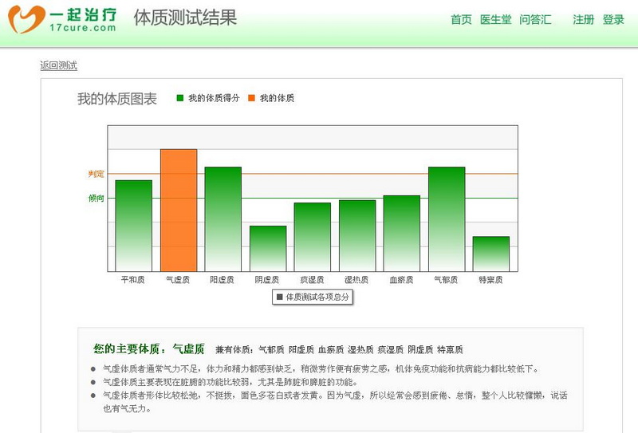This screenshot has width=638, height=433.
Task: Click the 注册 link
Action: pyautogui.click(x=584, y=19)
